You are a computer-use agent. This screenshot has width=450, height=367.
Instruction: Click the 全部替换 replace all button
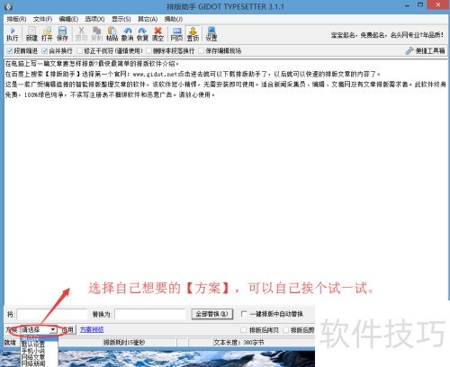coord(212,314)
